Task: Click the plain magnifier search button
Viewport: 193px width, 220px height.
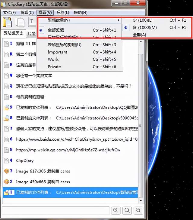Action: pos(127,210)
